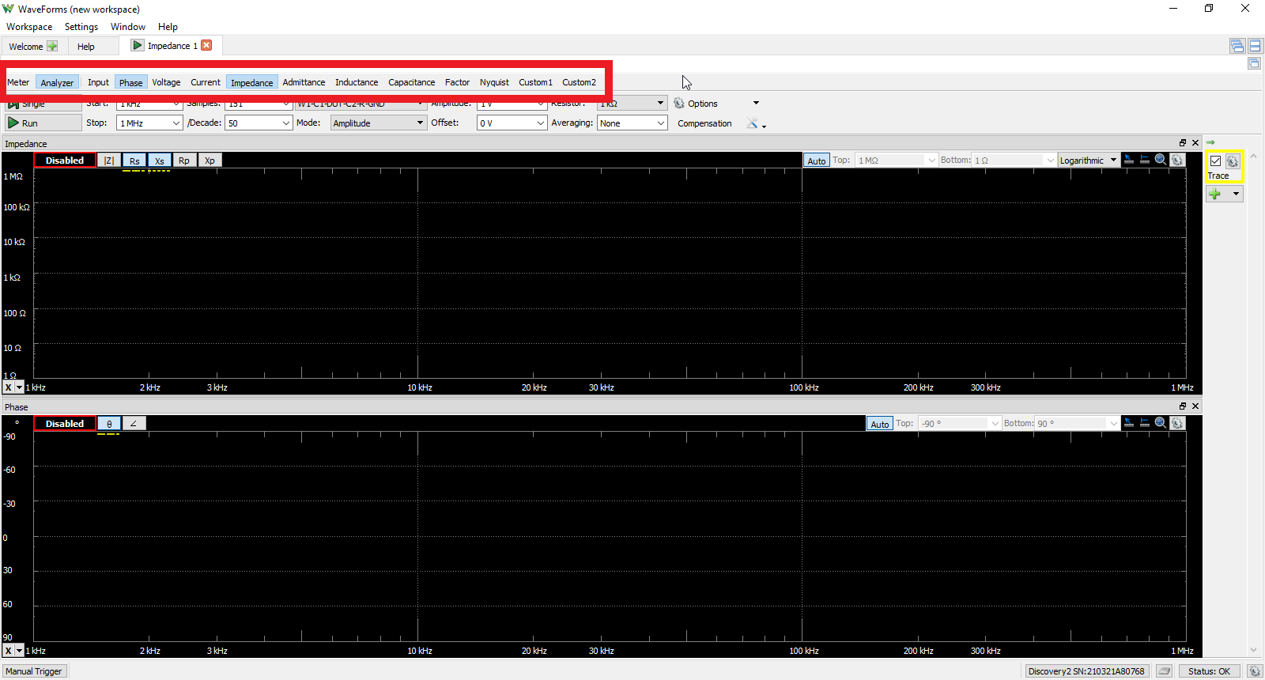
Task: Undock the Phase plot panel
Action: tap(1183, 406)
